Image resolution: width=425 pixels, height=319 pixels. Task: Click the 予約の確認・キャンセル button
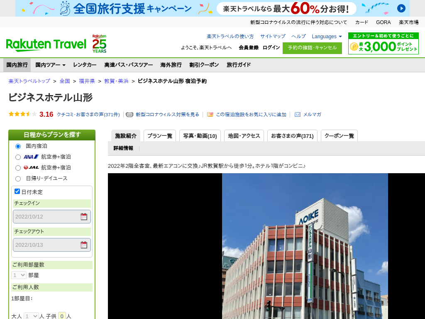pyautogui.click(x=312, y=48)
